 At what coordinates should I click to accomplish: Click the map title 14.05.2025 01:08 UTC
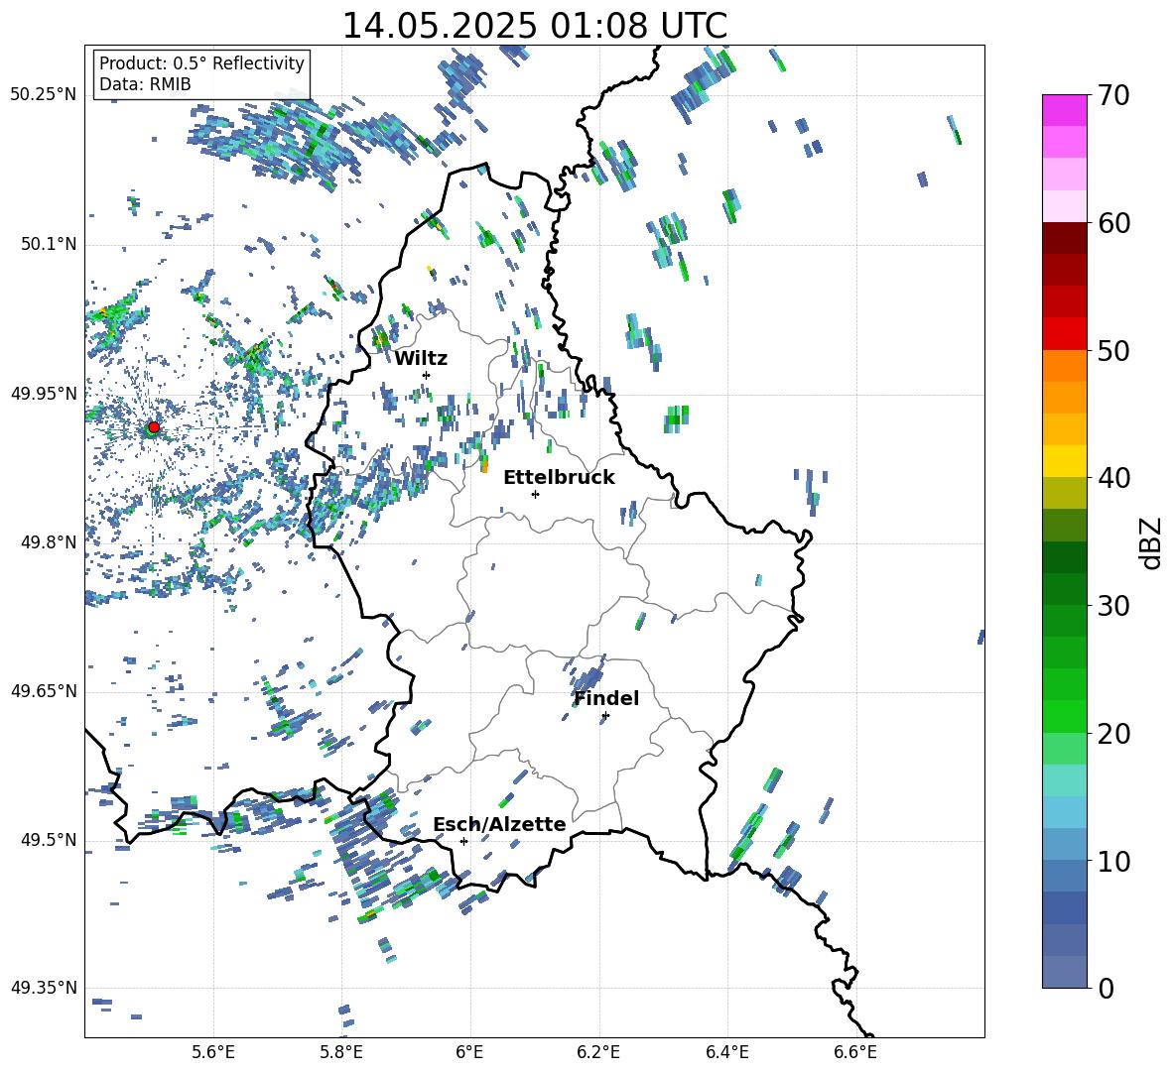coord(534,26)
